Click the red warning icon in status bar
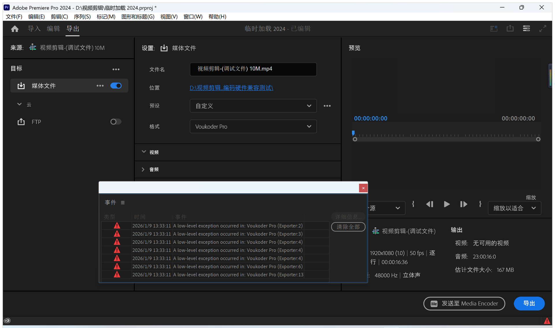The height and width of the screenshot is (328, 555). coord(547,321)
